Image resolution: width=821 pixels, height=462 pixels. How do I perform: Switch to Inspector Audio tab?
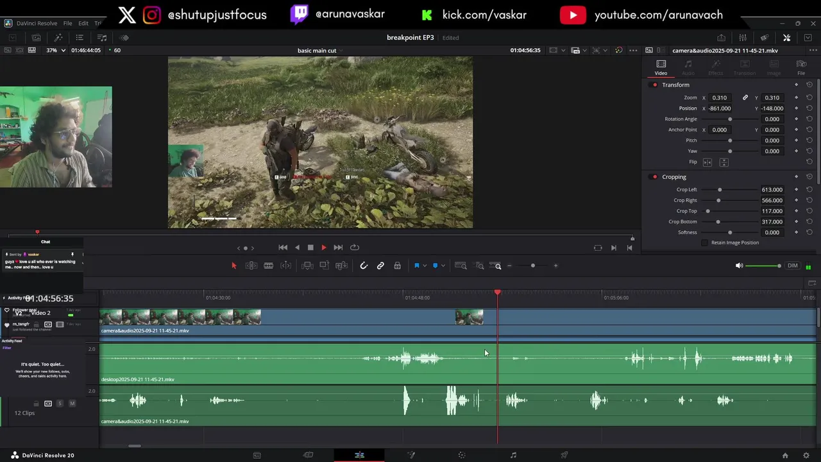point(688,67)
